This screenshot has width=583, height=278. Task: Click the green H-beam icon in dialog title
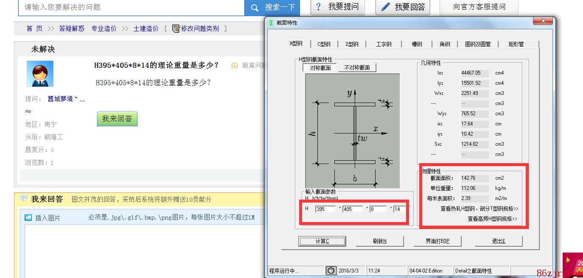271,23
